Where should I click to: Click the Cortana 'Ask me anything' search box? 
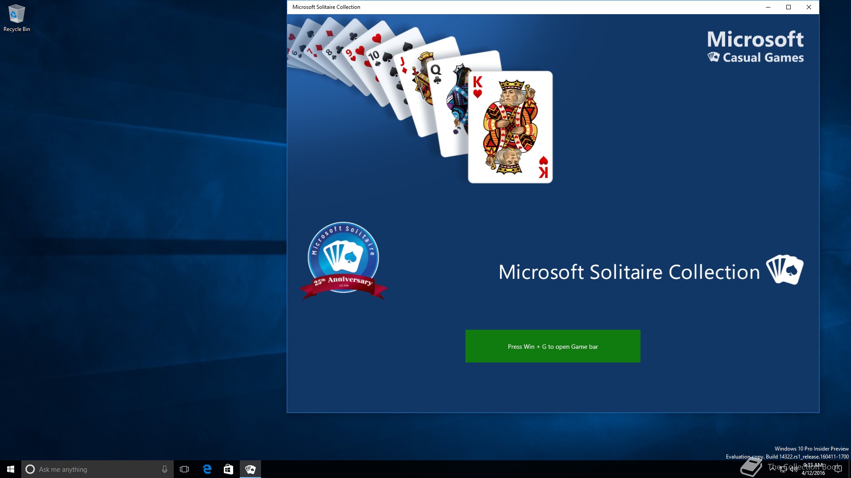click(x=97, y=469)
